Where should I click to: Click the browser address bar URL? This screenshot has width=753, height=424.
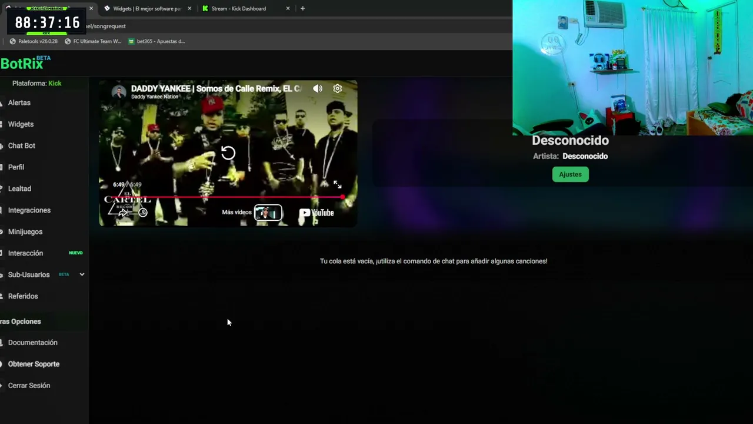pos(106,26)
